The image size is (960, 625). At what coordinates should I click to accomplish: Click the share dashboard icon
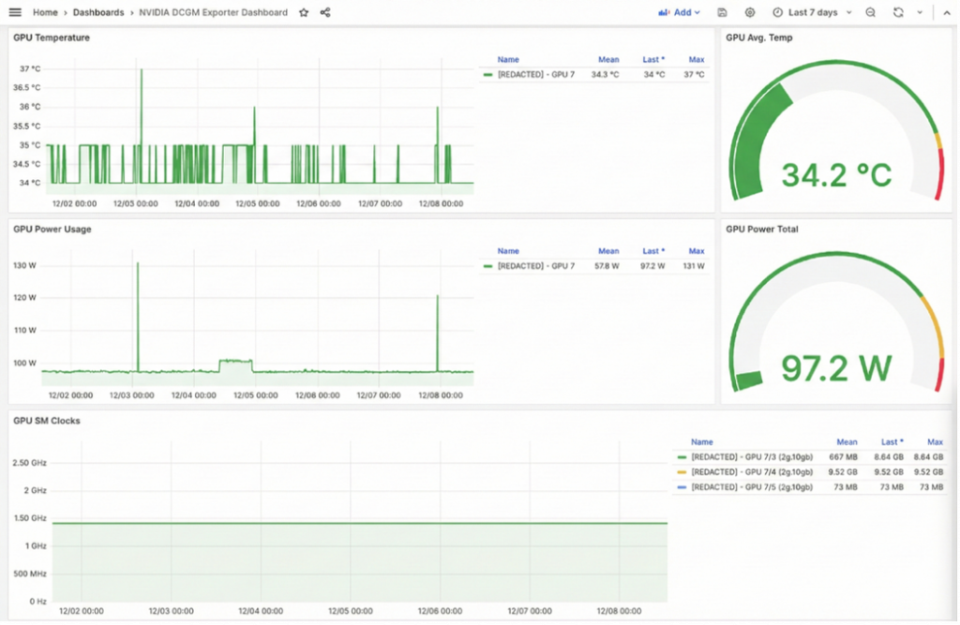(x=323, y=12)
